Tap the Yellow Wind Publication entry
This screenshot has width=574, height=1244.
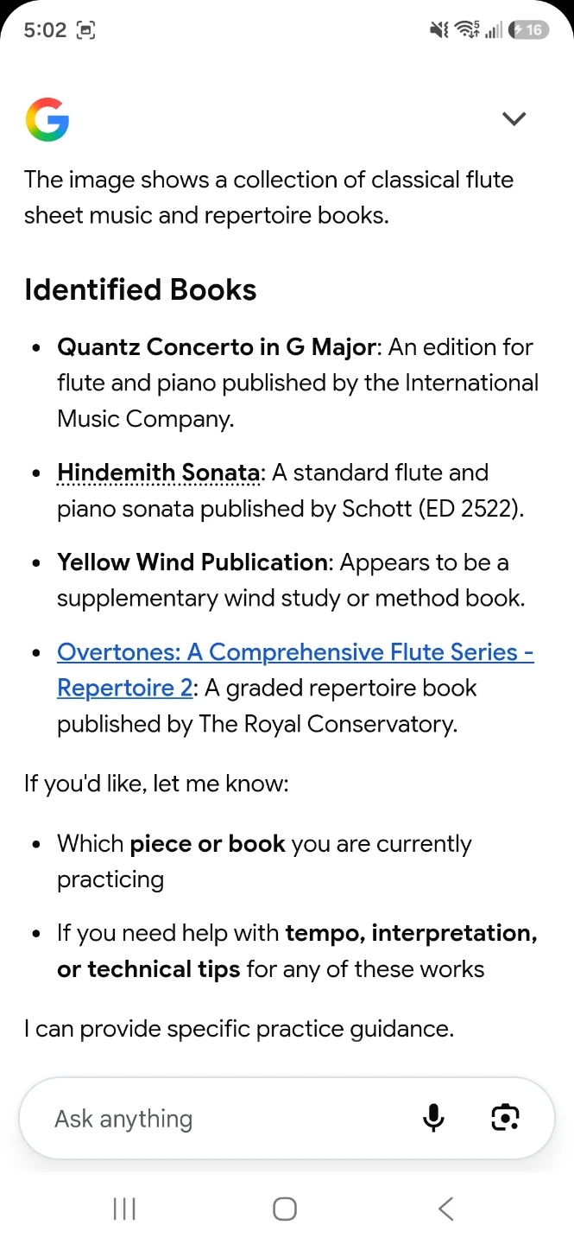[192, 562]
